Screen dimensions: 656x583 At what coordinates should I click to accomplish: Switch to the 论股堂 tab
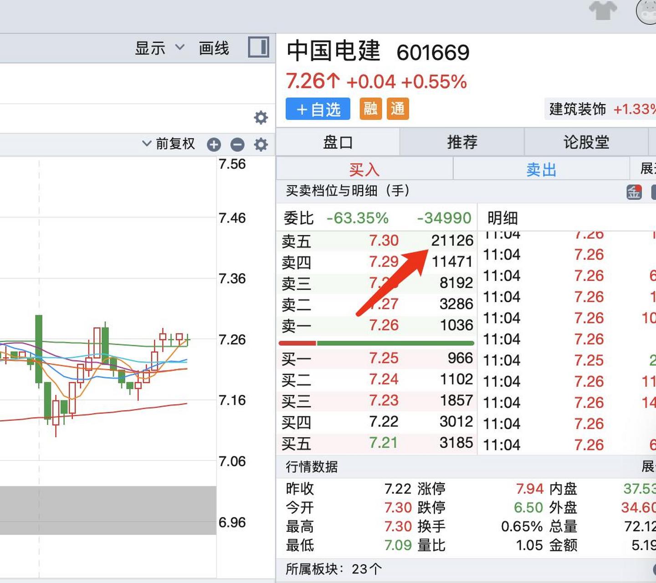tap(586, 142)
